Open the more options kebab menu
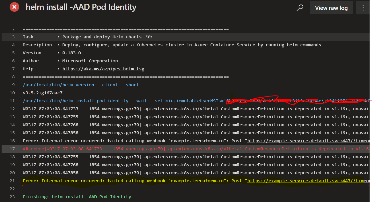The width and height of the screenshot is (372, 202). (363, 7)
